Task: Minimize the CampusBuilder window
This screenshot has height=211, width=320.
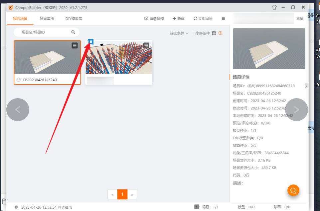Action: (x=283, y=8)
